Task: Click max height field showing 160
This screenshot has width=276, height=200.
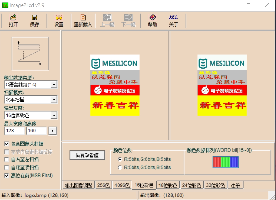Action: 36,131
